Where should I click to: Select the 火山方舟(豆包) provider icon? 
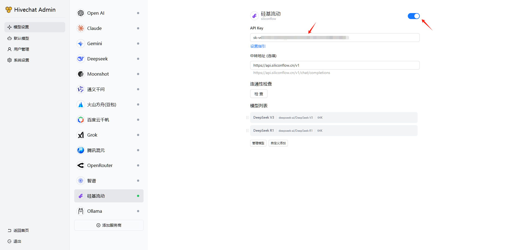point(81,104)
